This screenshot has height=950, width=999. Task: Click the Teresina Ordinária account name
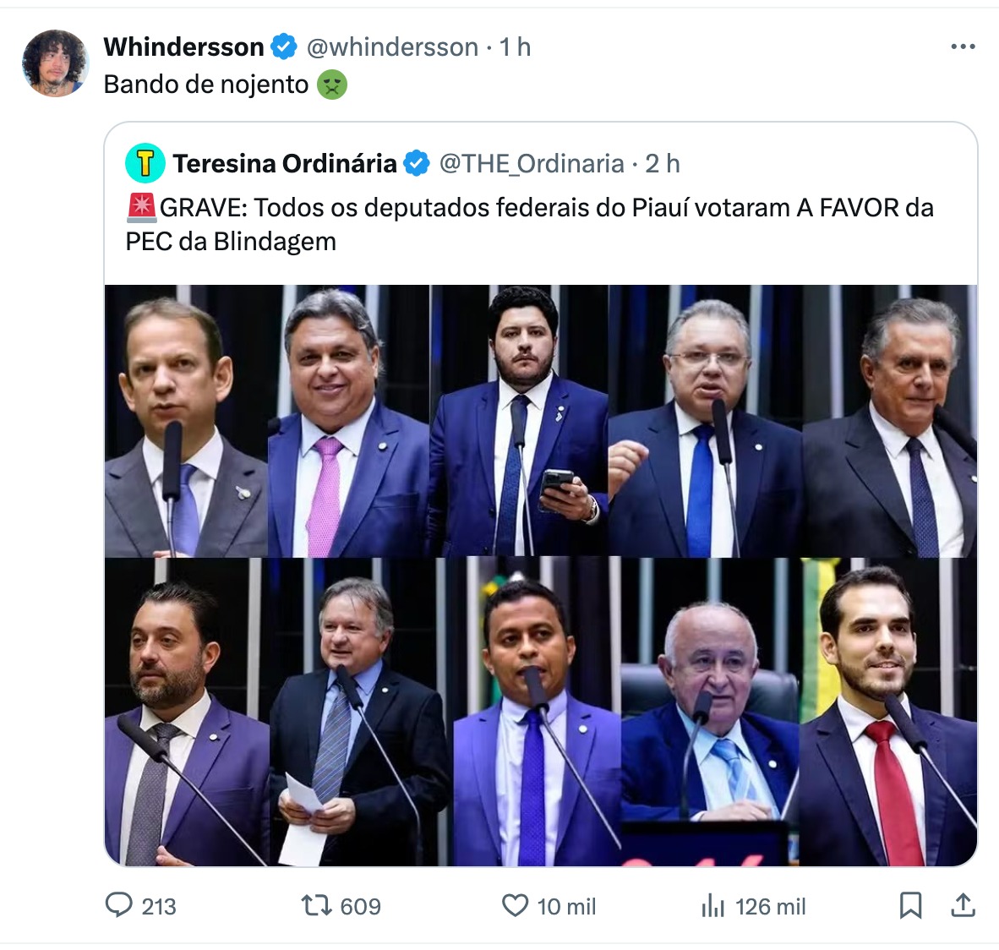click(x=285, y=164)
